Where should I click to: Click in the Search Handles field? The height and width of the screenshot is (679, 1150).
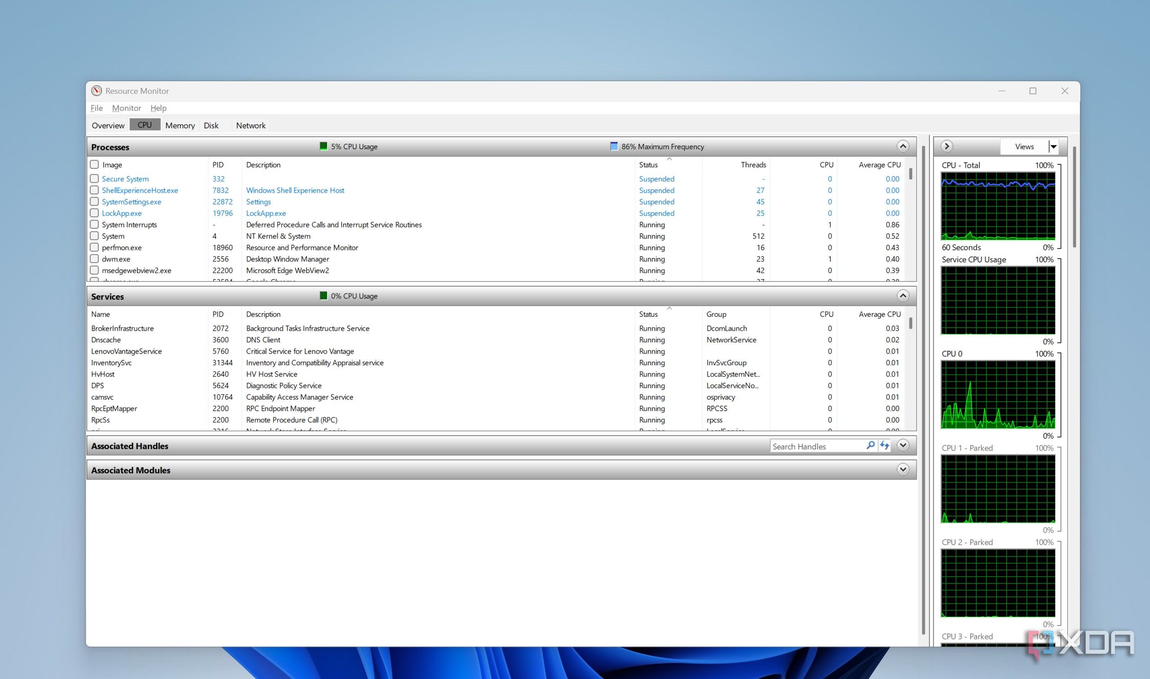[817, 446]
